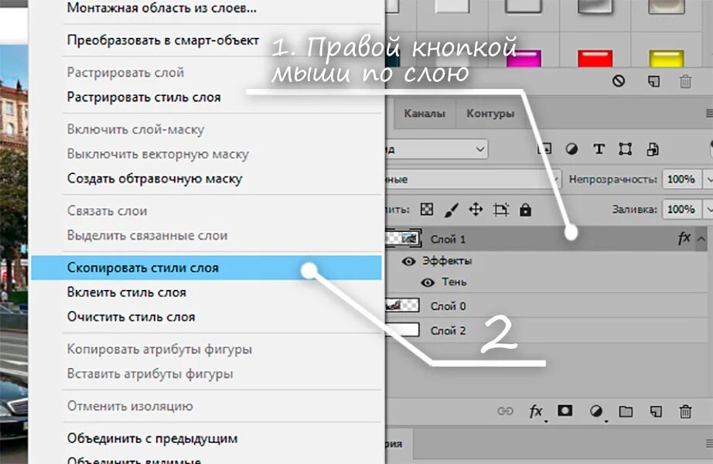The image size is (713, 464).
Task: Filter layers by type (T) icon
Action: [x=599, y=148]
